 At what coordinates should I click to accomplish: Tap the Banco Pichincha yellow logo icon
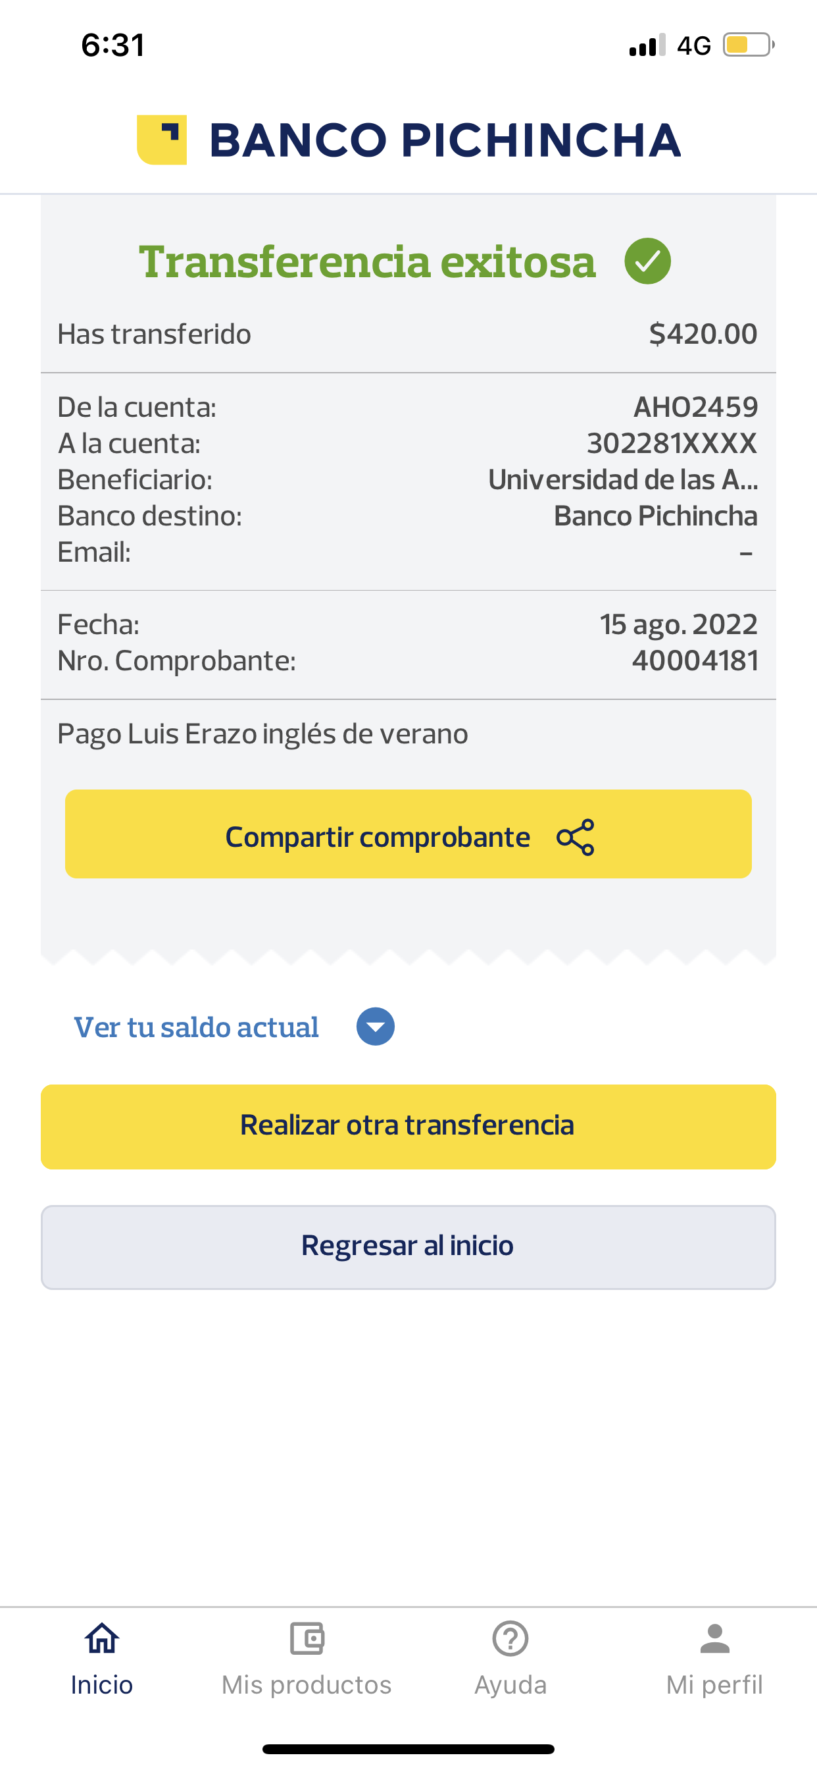coord(162,140)
